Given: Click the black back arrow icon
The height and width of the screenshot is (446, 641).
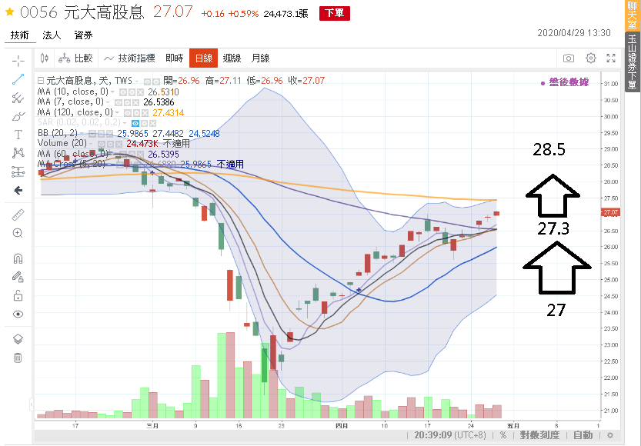Looking at the screenshot, I should (18, 191).
